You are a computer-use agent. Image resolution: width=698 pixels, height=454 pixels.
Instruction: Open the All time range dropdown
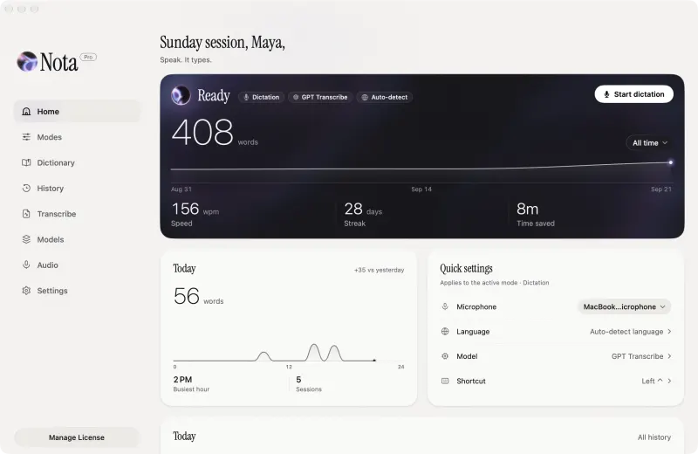click(649, 142)
